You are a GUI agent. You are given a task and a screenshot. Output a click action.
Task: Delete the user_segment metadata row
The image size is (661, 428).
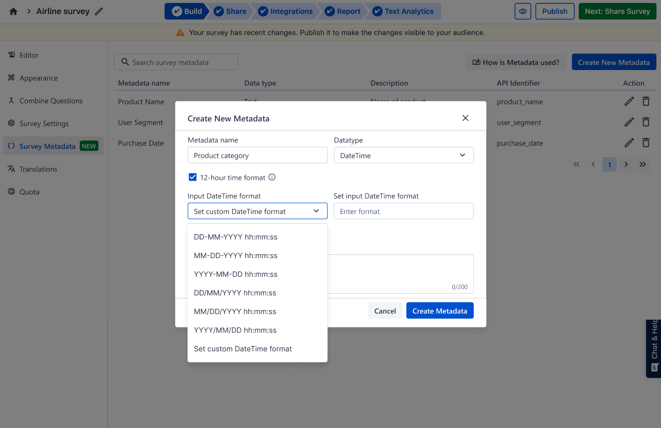click(x=646, y=122)
